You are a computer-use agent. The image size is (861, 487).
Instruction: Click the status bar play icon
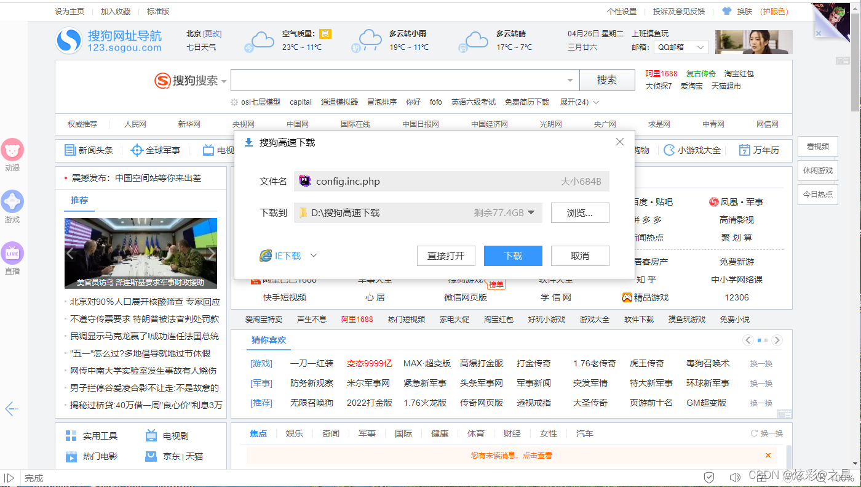(x=9, y=478)
